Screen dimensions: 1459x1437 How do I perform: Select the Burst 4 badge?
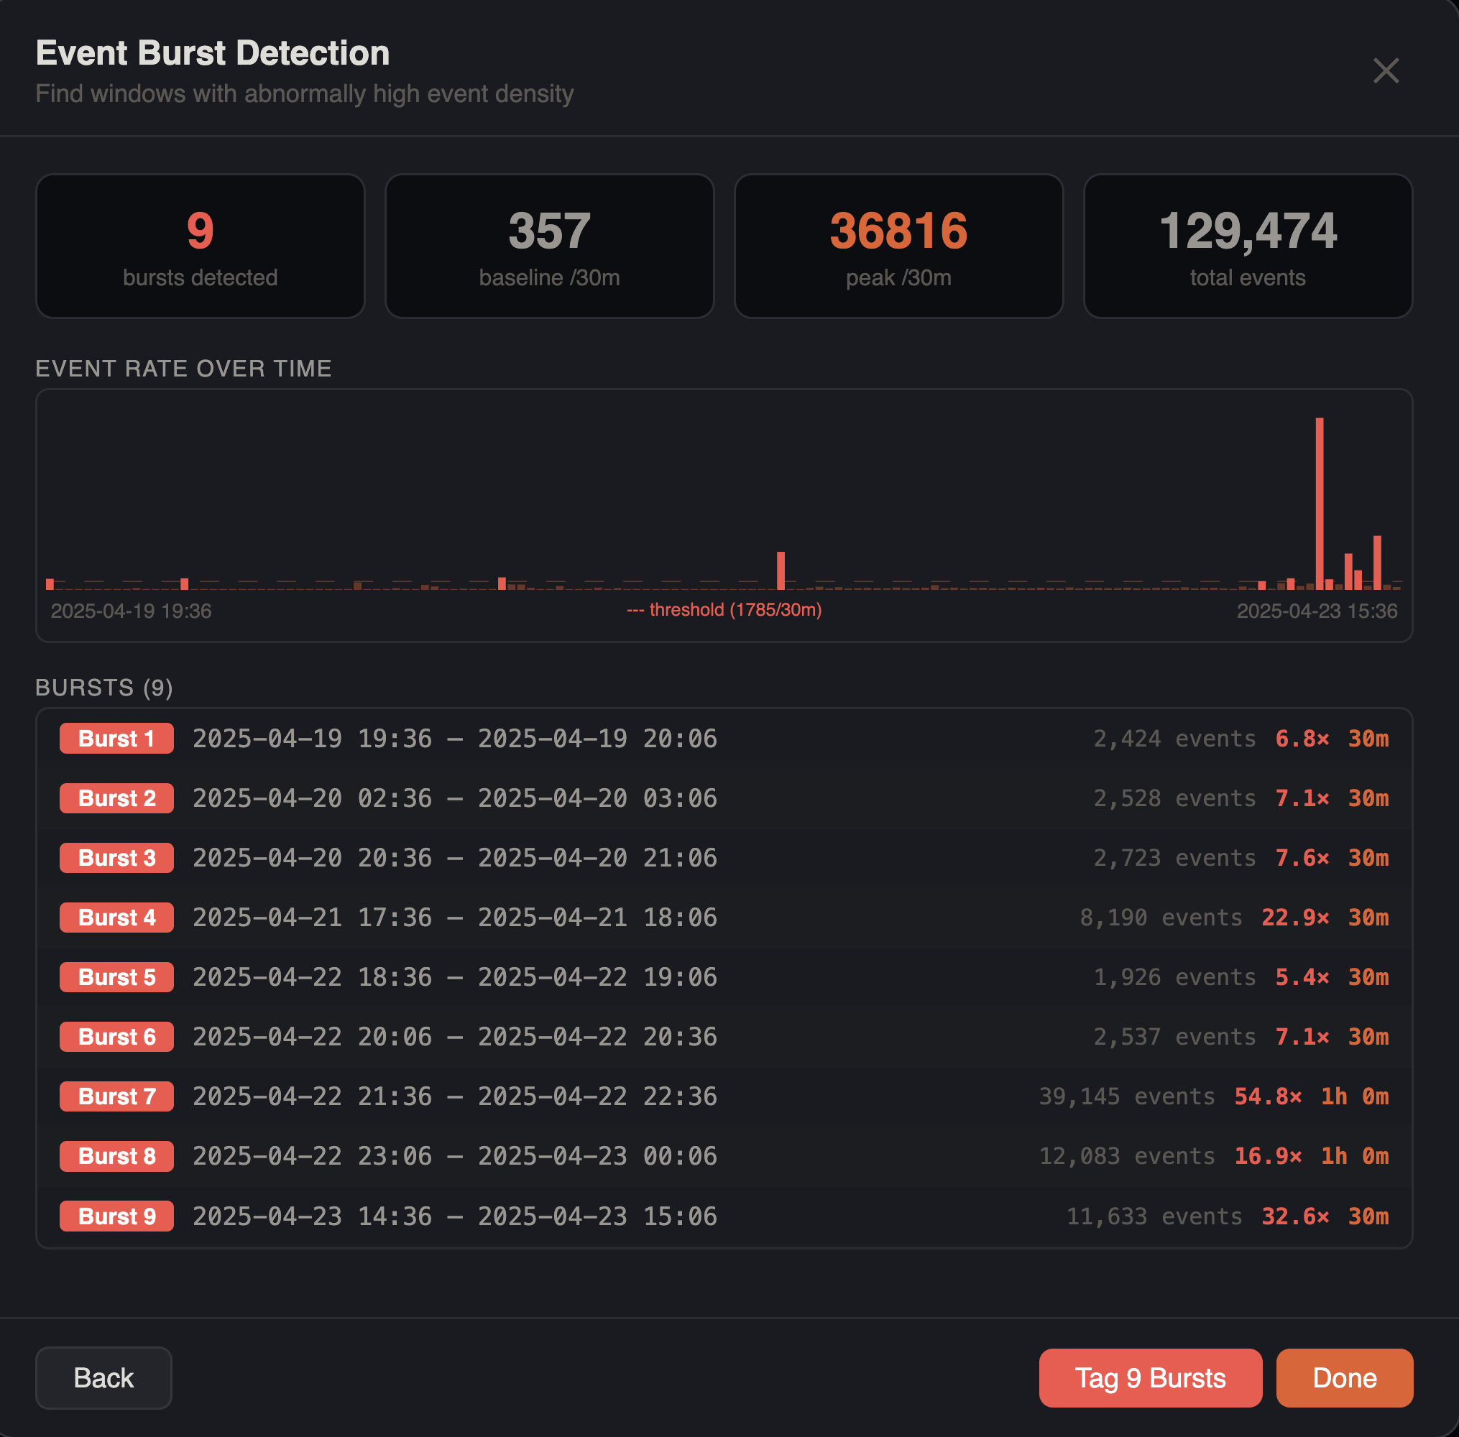pyautogui.click(x=116, y=917)
